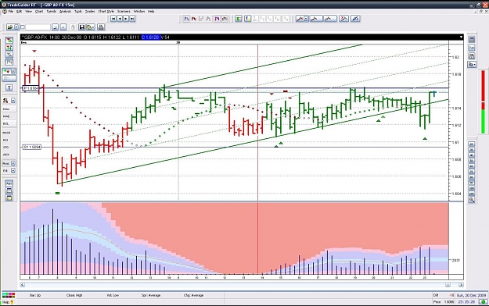Toggle the STO indicator button

(6, 148)
